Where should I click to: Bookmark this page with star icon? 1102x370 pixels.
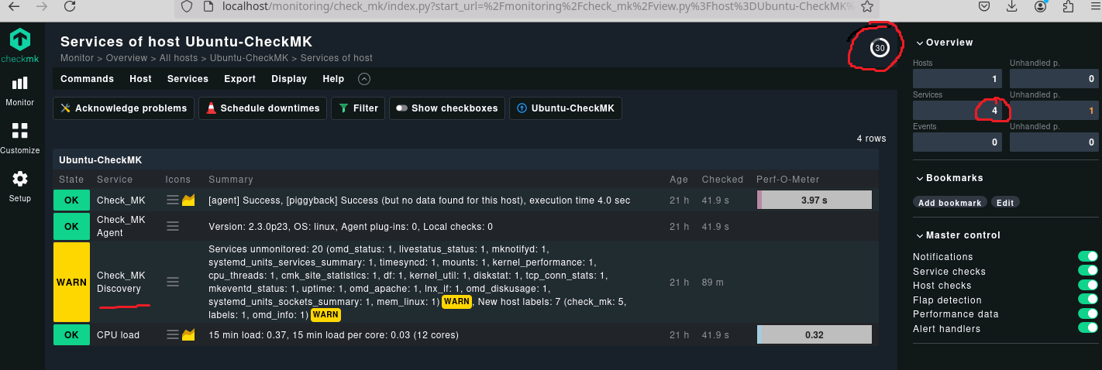[868, 6]
